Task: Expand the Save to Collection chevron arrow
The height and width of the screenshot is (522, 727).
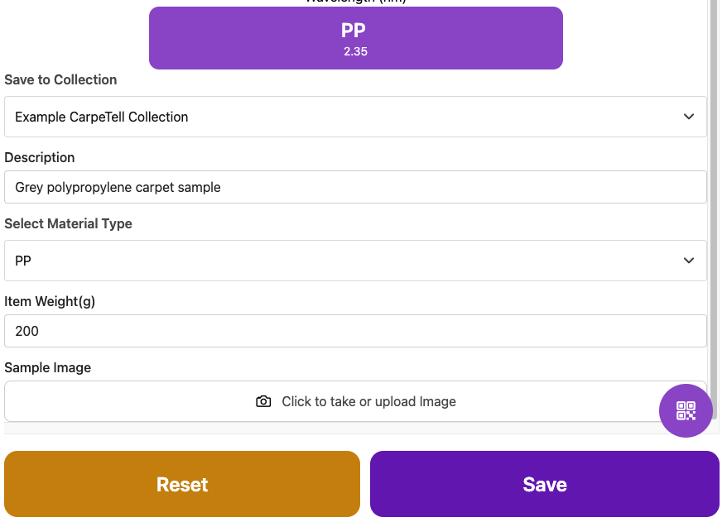Action: tap(689, 117)
